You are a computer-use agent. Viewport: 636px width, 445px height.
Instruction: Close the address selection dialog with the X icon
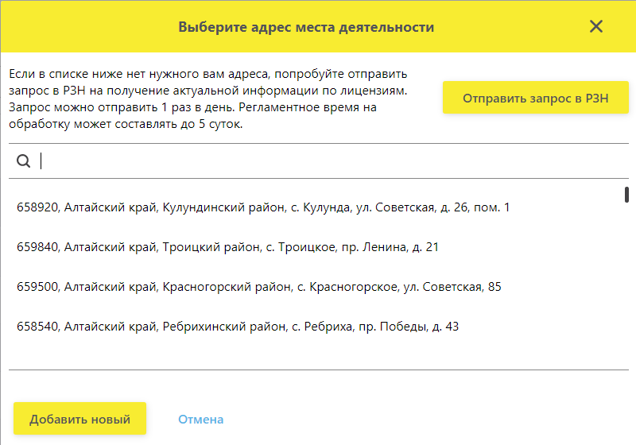pos(595,27)
